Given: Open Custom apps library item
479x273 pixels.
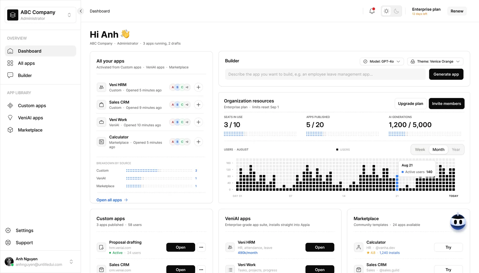Looking at the screenshot, I should (x=40, y=106).
